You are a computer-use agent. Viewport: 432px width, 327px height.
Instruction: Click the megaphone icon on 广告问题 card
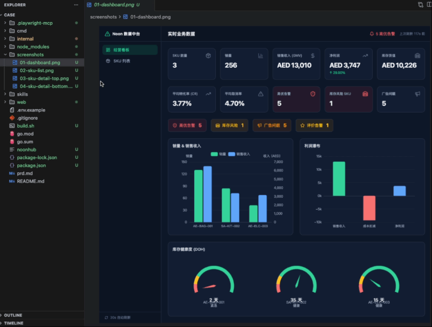click(417, 94)
